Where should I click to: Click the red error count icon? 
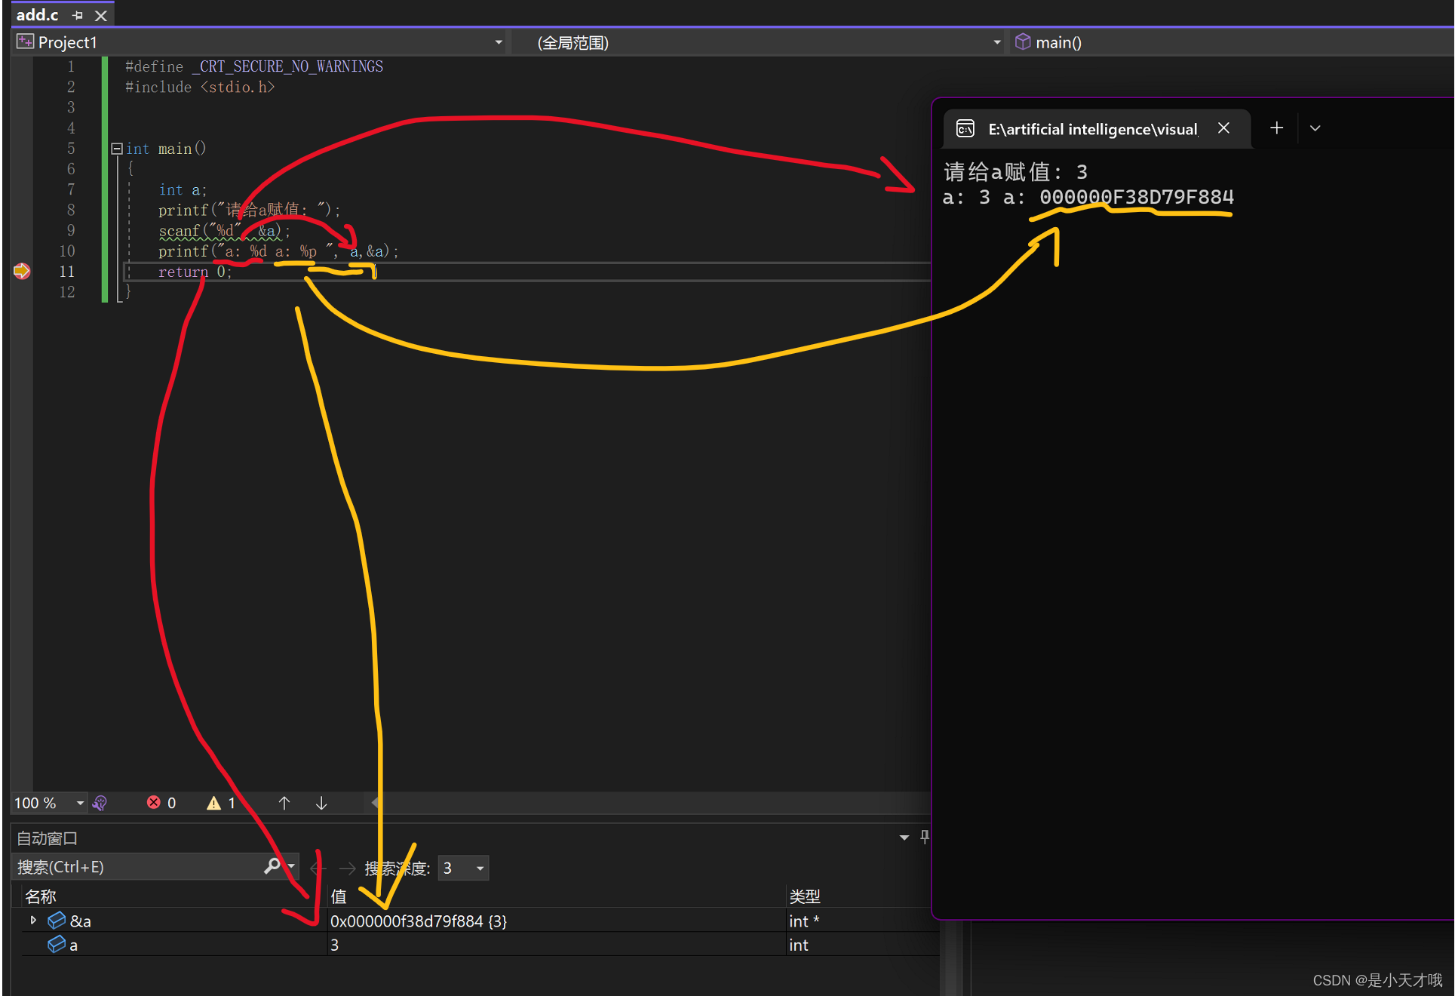coord(154,802)
